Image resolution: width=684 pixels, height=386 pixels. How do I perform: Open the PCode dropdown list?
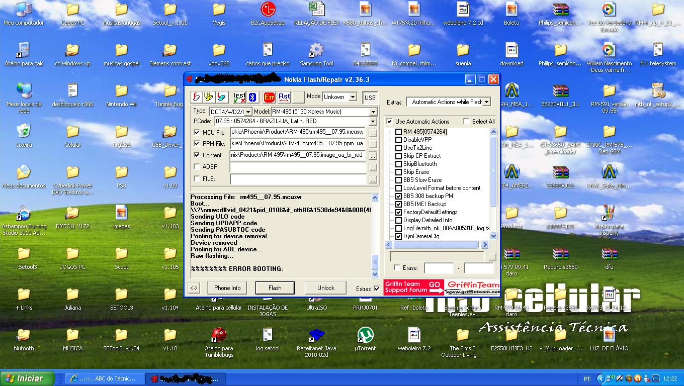[x=373, y=122]
